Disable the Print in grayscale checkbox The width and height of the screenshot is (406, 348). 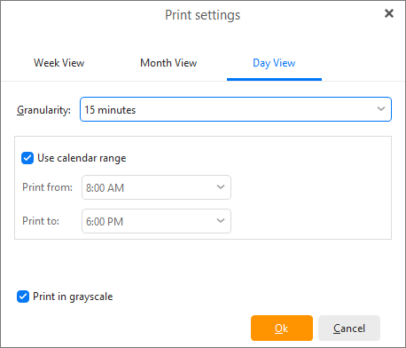pyautogui.click(x=23, y=297)
